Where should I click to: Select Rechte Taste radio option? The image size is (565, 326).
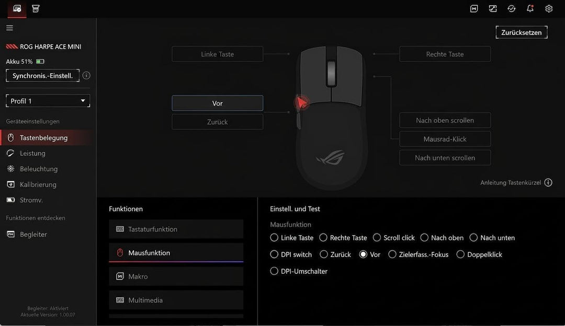pyautogui.click(x=323, y=238)
